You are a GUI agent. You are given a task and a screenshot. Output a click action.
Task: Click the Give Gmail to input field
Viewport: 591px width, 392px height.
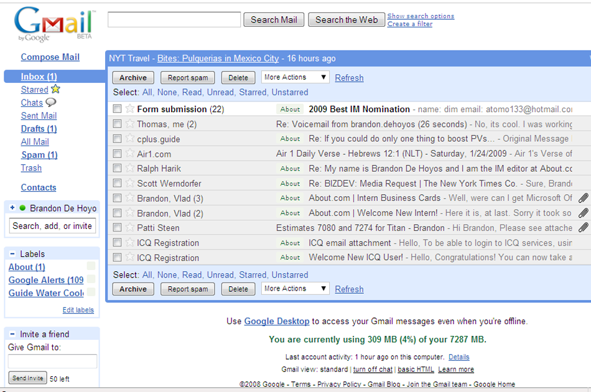52,361
